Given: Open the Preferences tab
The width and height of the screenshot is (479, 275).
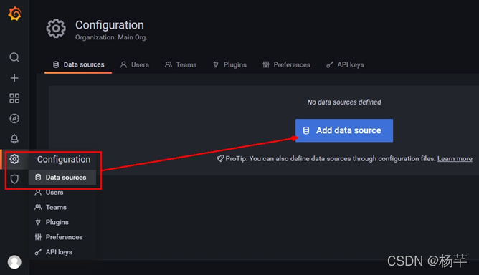Looking at the screenshot, I should (x=286, y=64).
